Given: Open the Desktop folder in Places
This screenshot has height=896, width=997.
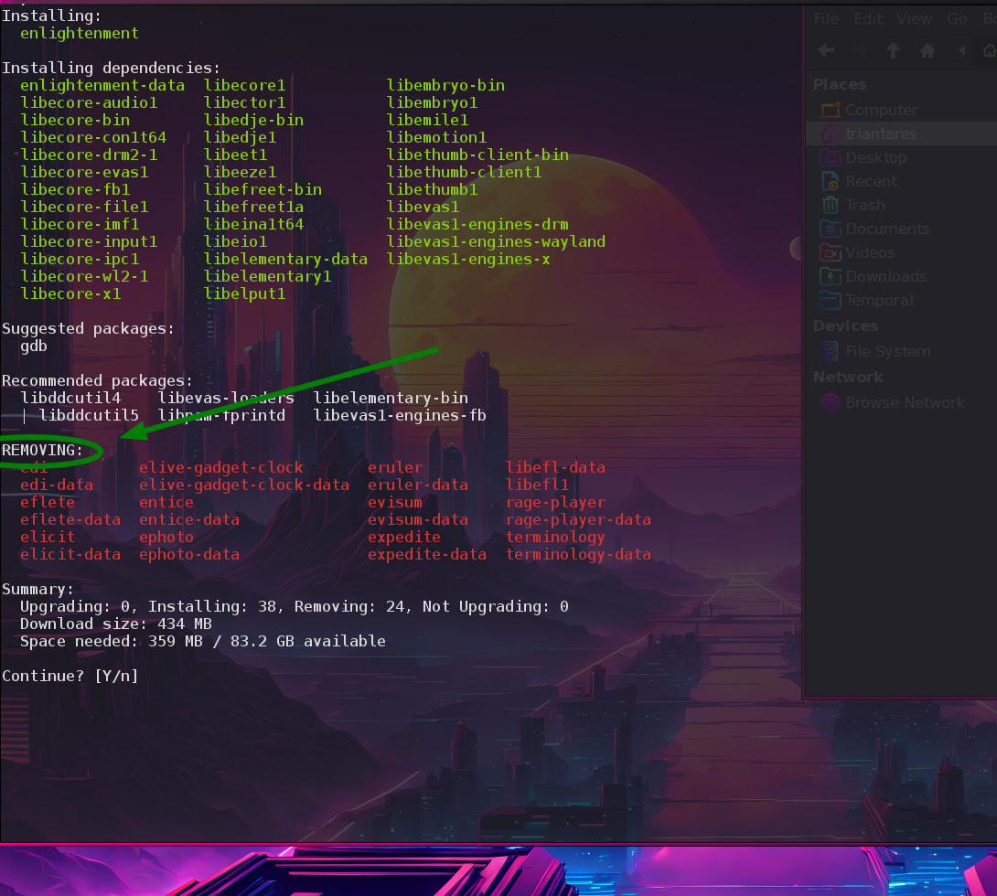Looking at the screenshot, I should click(875, 157).
